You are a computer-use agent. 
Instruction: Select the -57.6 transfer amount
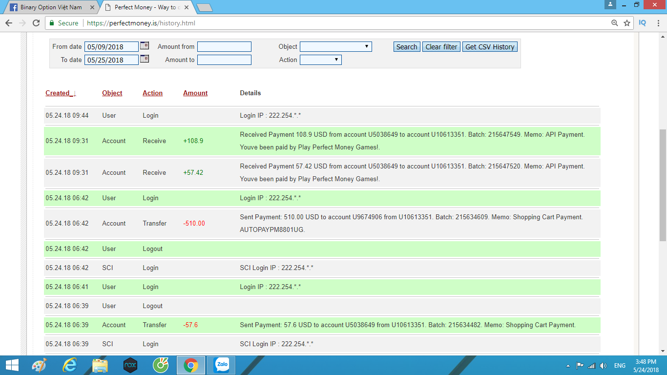tap(190, 325)
